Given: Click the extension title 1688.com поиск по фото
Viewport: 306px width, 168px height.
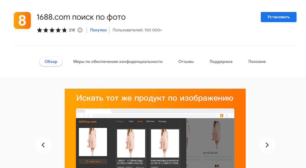Looking at the screenshot, I should pyautogui.click(x=81, y=17).
